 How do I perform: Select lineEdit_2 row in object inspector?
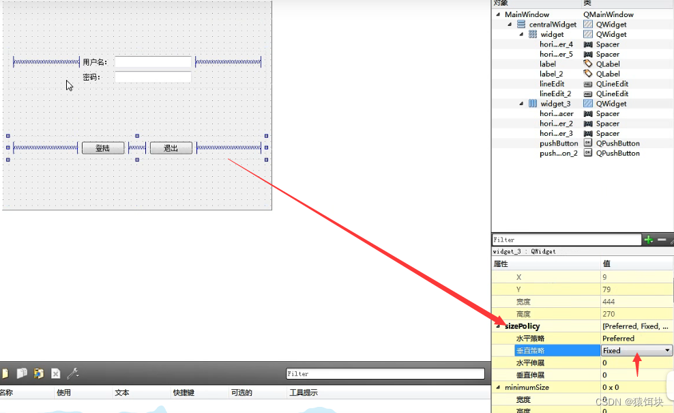pyautogui.click(x=555, y=94)
